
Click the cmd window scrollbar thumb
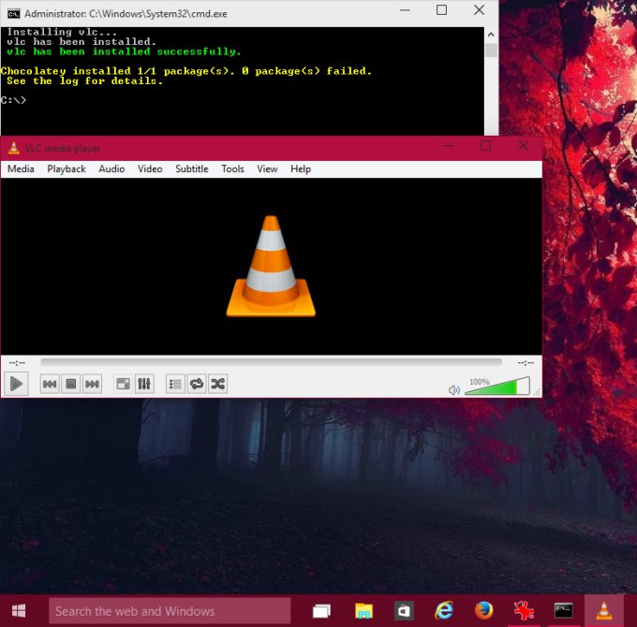tap(491, 50)
